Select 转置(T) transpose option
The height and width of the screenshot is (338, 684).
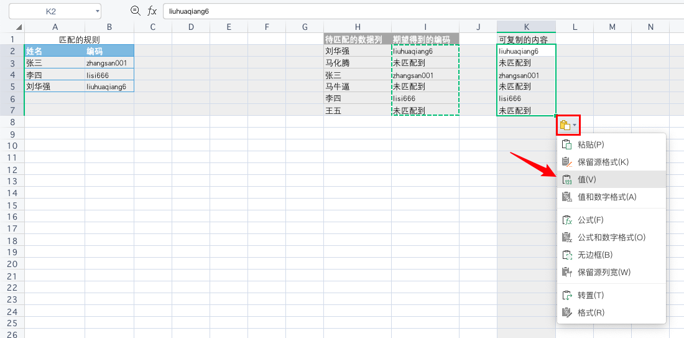(x=590, y=295)
